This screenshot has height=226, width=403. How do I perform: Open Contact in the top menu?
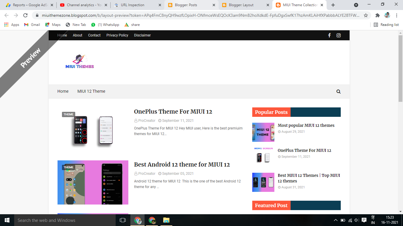[94, 35]
